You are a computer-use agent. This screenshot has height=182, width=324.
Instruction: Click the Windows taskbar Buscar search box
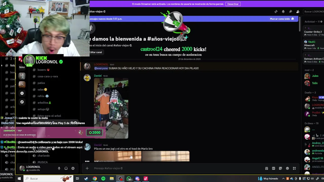[x=48, y=179]
